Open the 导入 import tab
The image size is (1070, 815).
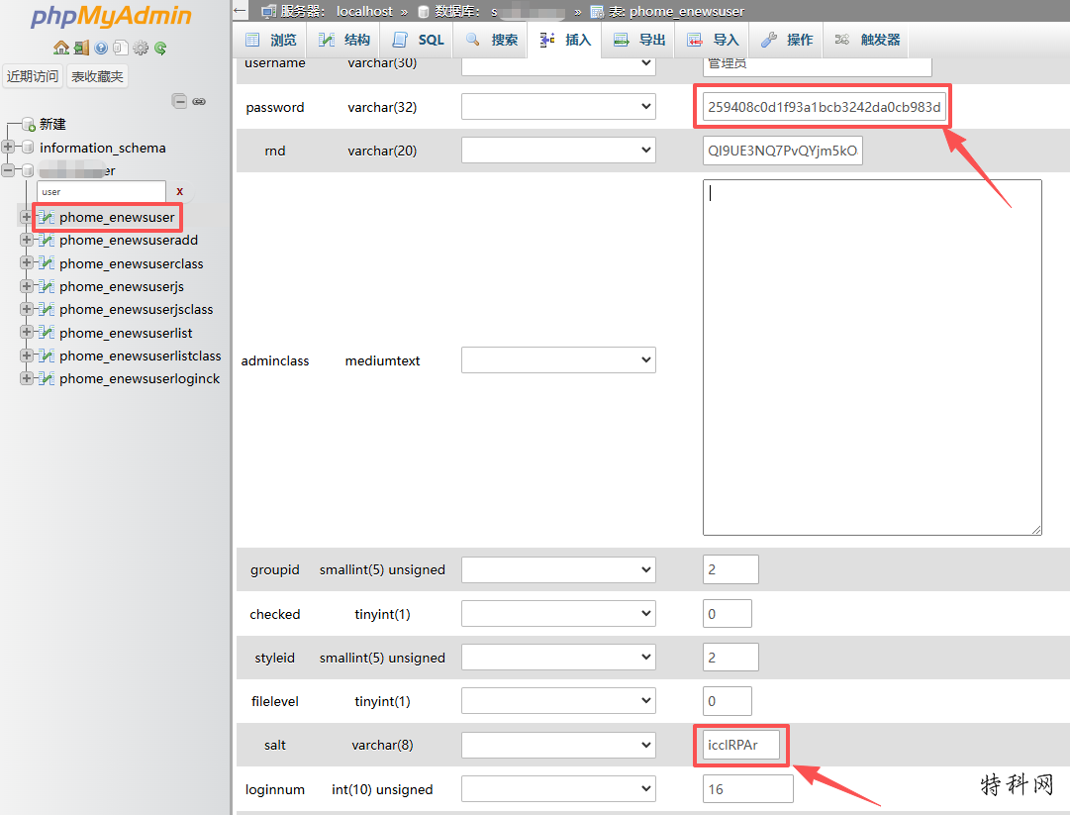[713, 40]
